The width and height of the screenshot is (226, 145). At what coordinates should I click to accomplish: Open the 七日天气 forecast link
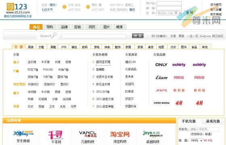47,10
